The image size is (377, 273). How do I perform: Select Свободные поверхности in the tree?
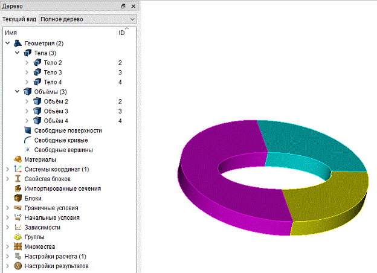coord(68,130)
